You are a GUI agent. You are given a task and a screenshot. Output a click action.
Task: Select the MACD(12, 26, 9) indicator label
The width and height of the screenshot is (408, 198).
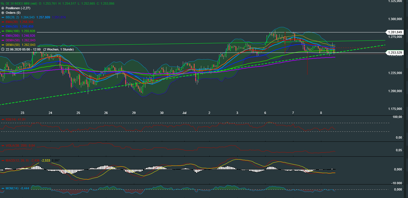(x=18, y=160)
